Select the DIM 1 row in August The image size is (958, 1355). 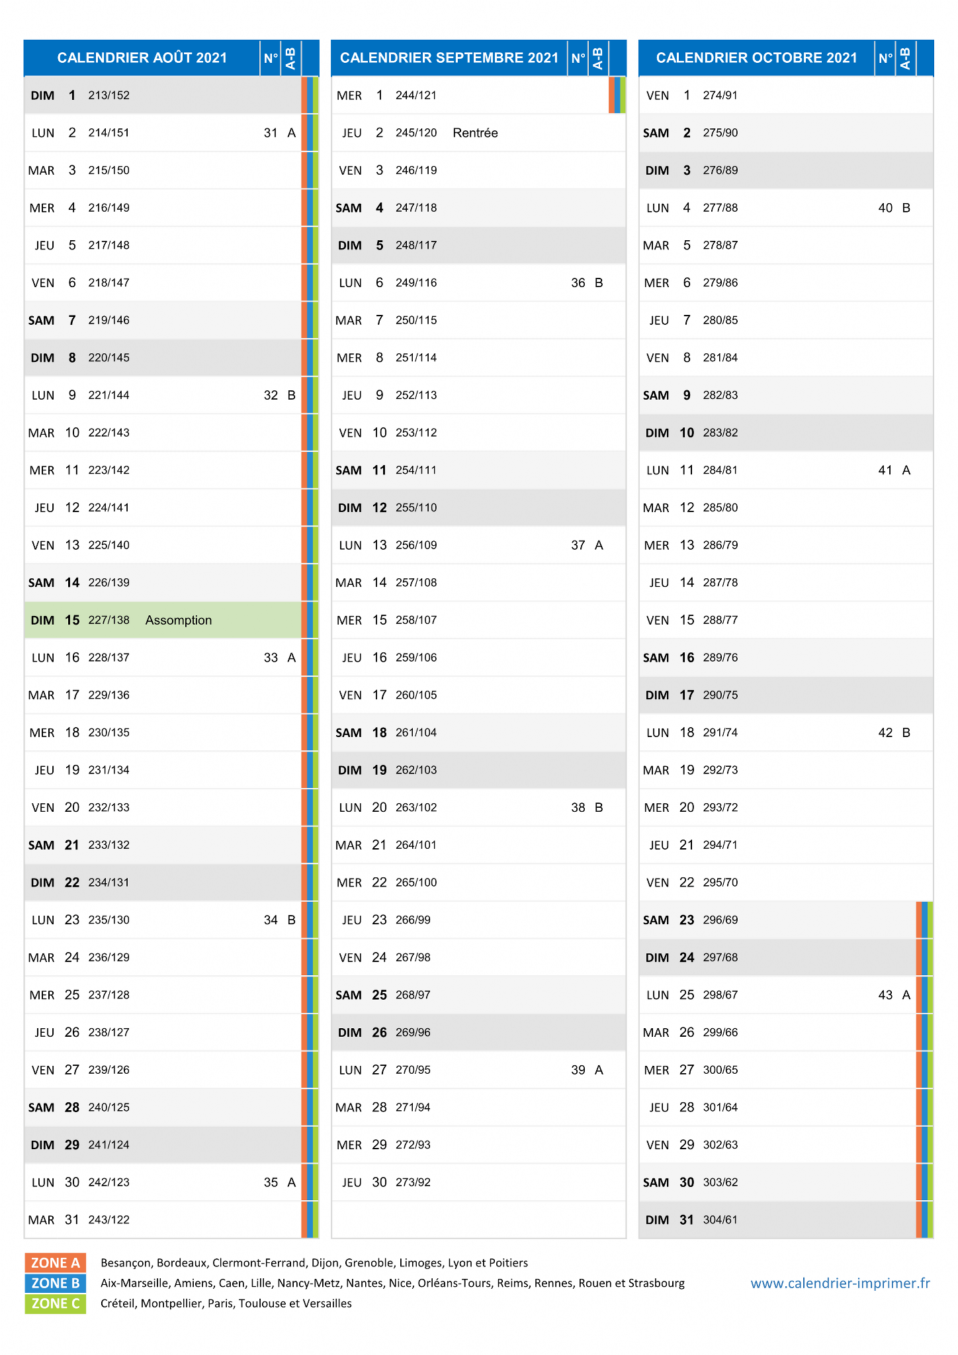point(163,95)
